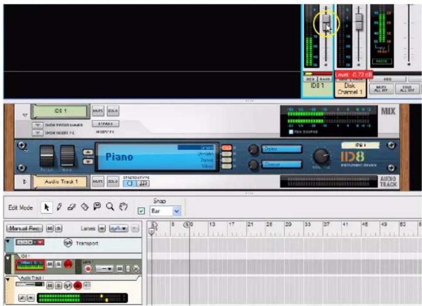This screenshot has height=306, width=422.
Task: Choose ID8 sound variation D
Action: click(x=226, y=166)
